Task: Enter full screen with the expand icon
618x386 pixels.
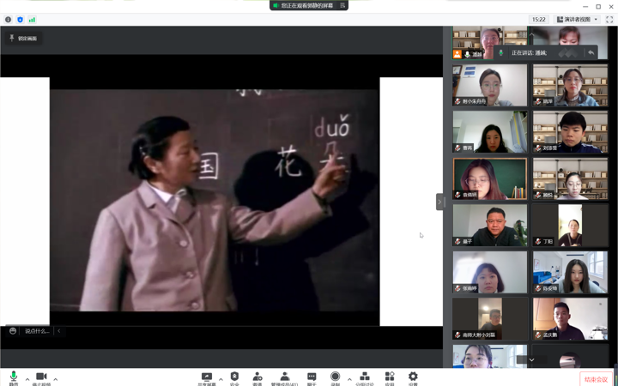Action: coord(609,19)
